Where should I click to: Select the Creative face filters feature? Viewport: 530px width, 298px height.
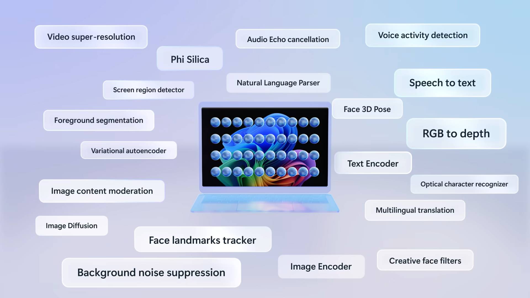(425, 260)
